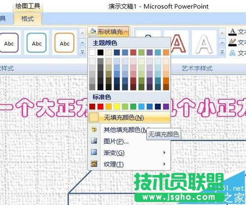The width and height of the screenshot is (246, 205).
Task: Pick purple in the standard colors row
Action: (166, 107)
